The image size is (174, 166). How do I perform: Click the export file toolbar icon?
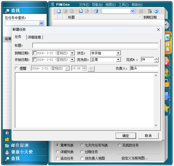[87, 11]
